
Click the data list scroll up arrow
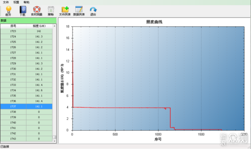point(54,26)
